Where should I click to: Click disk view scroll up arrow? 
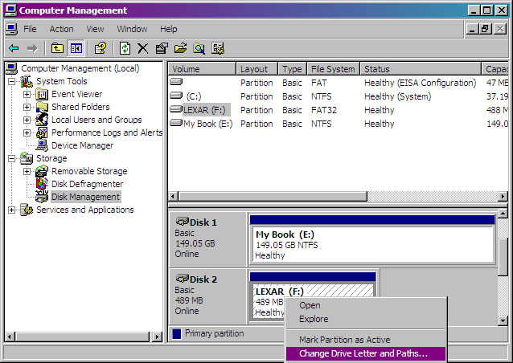[503, 214]
